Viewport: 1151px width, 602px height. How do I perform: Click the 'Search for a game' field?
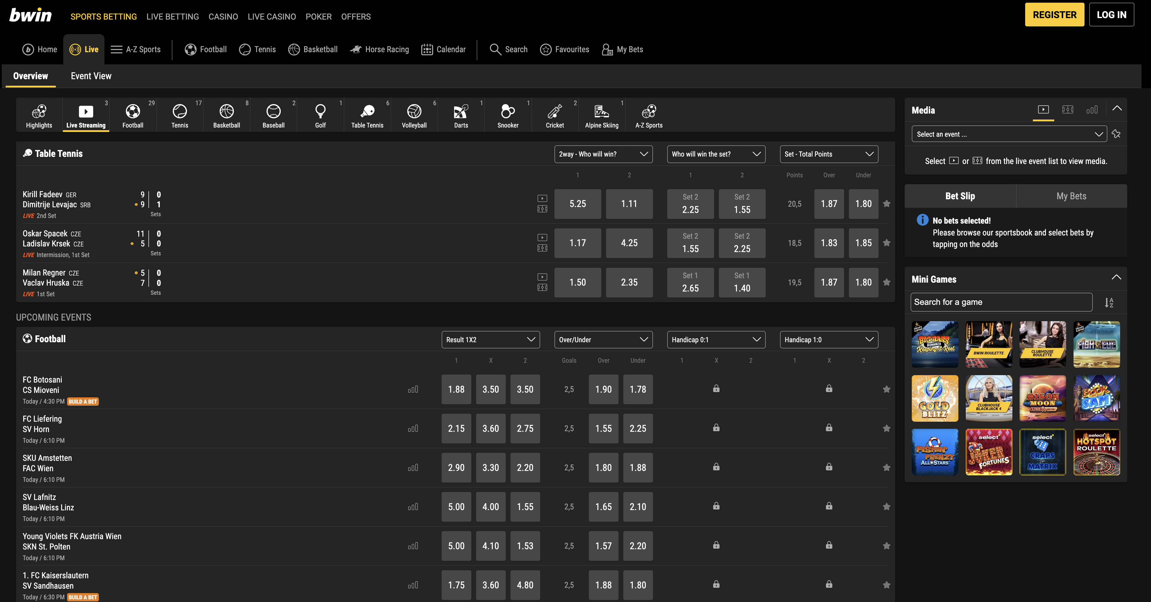tap(1001, 302)
